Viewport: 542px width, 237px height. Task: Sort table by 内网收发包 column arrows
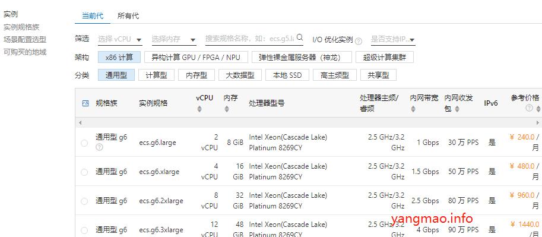[x=457, y=109]
